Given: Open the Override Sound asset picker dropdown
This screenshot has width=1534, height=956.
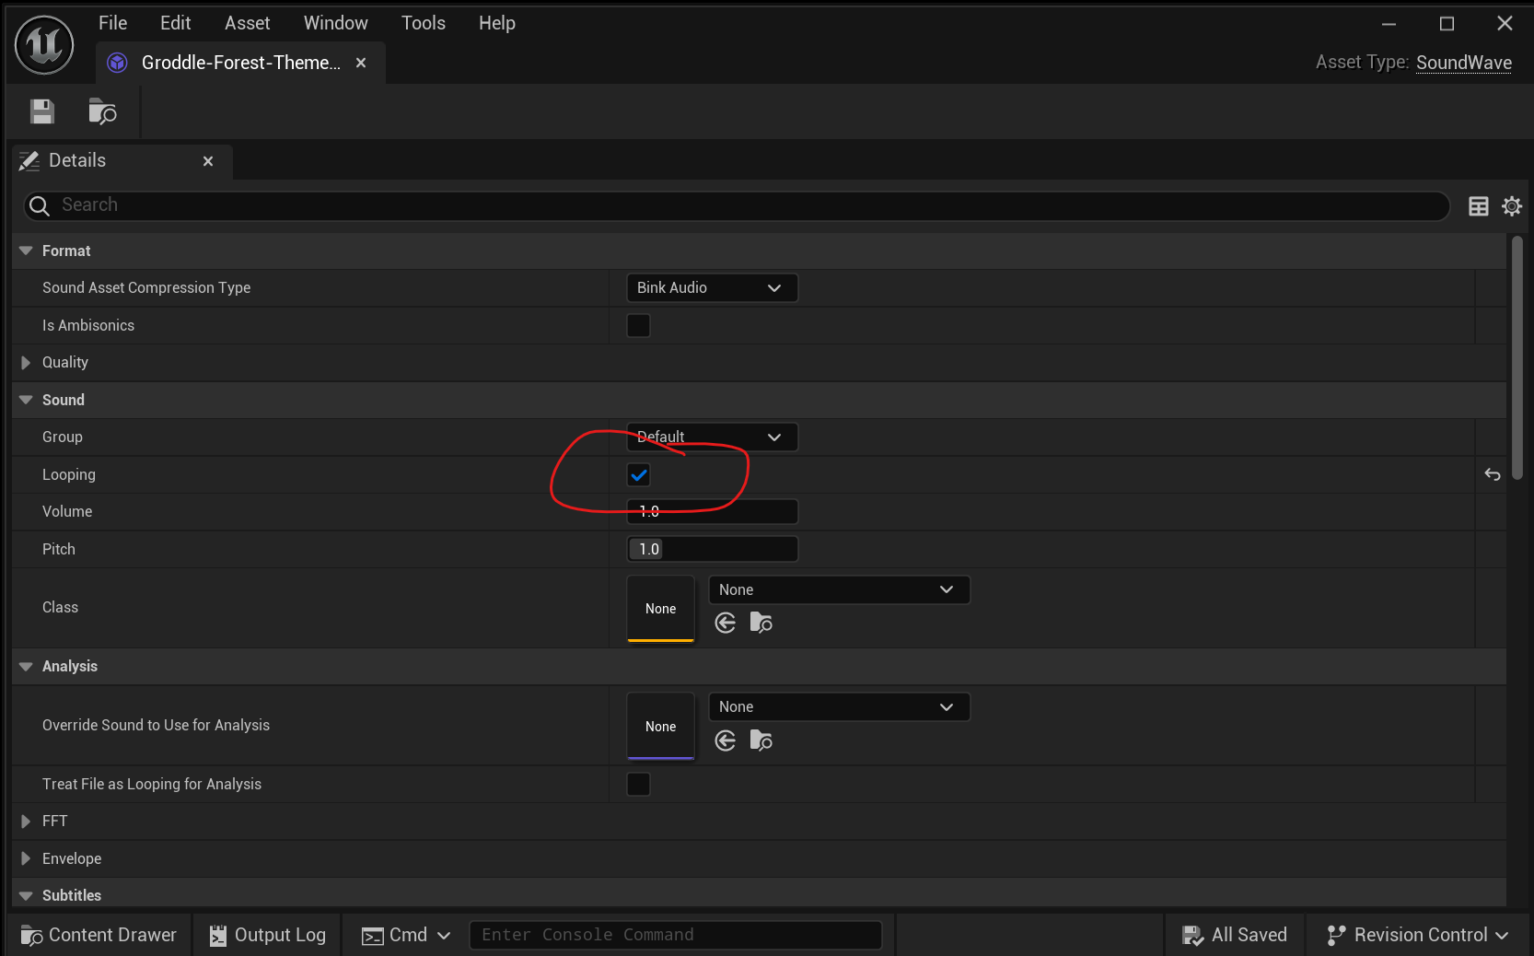Looking at the screenshot, I should [839, 706].
